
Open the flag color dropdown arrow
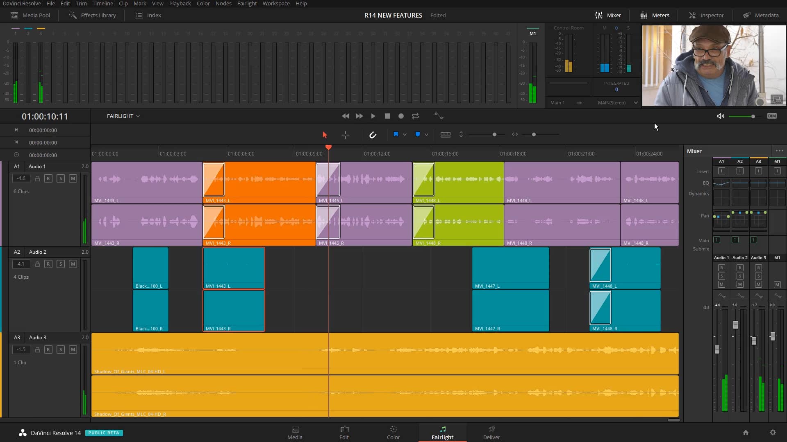(405, 134)
